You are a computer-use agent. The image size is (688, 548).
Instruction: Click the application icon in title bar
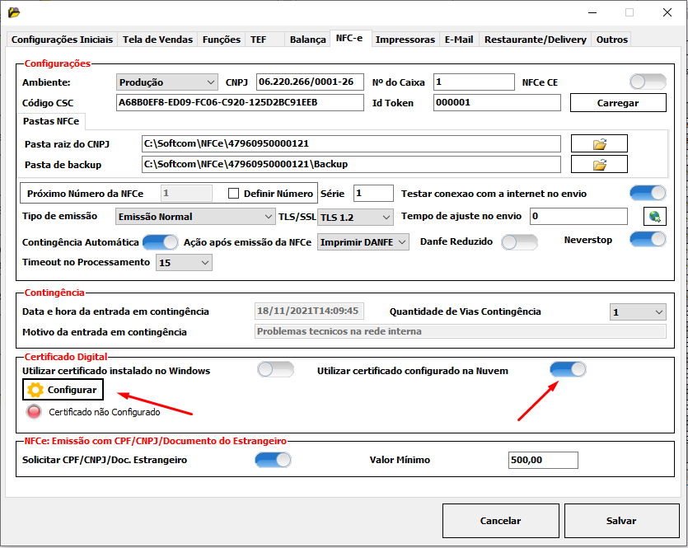(14, 12)
